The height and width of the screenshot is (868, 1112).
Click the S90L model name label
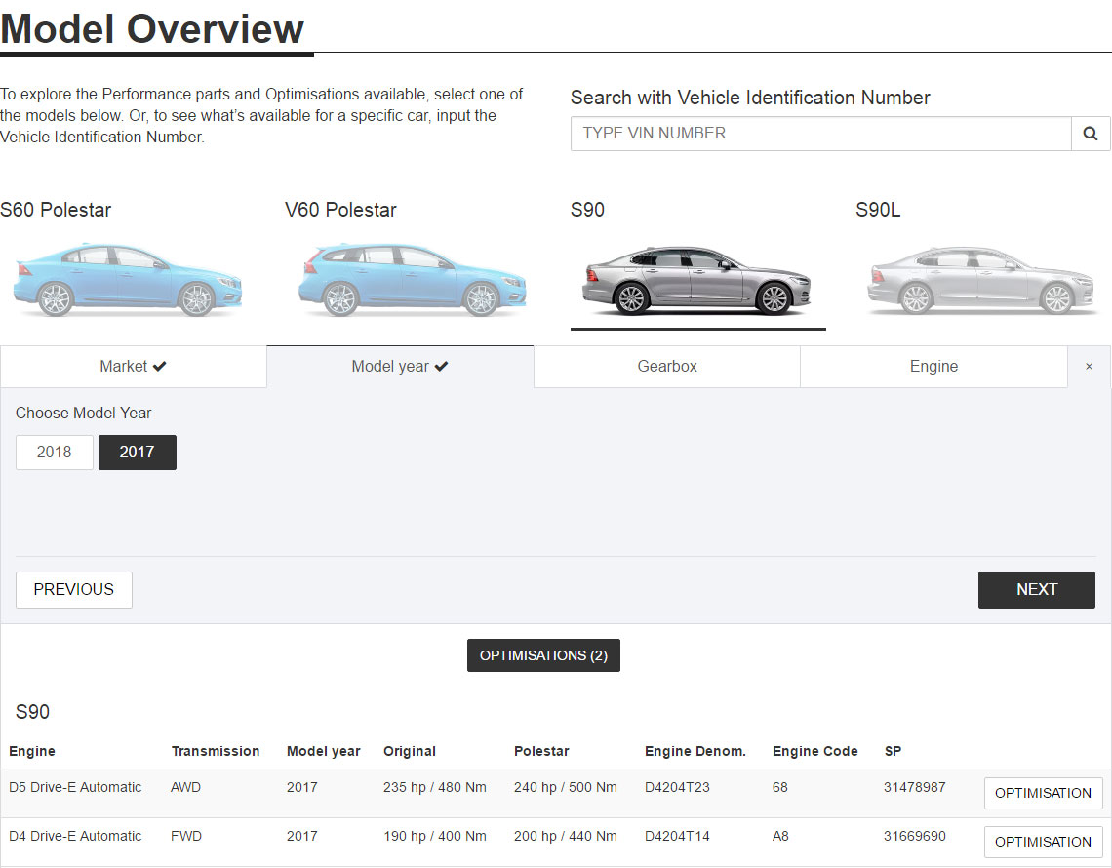coord(878,210)
